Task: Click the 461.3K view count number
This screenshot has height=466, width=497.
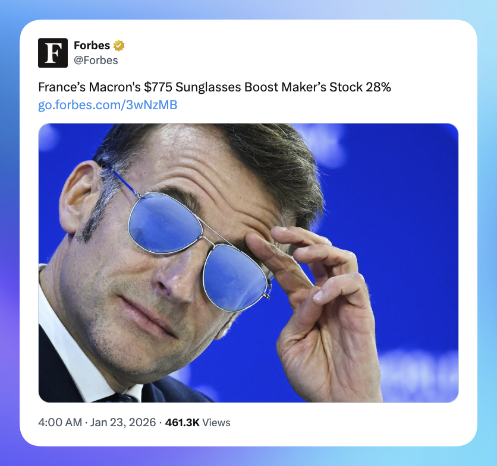Action: coord(182,423)
